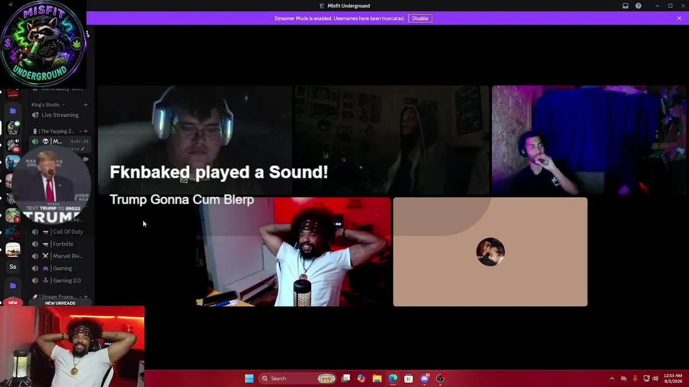The image size is (689, 387).
Task: Open the Windows Start menu
Action: [x=249, y=378]
